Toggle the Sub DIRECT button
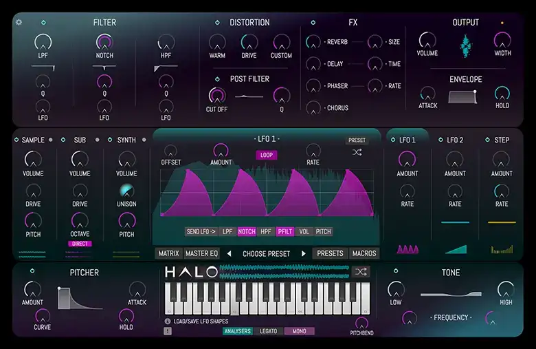 pyautogui.click(x=80, y=244)
